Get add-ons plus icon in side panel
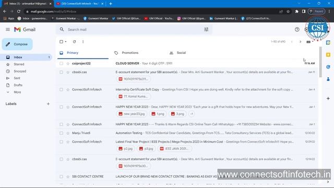Screen dimensions: 334x188 click(x=328, y=99)
